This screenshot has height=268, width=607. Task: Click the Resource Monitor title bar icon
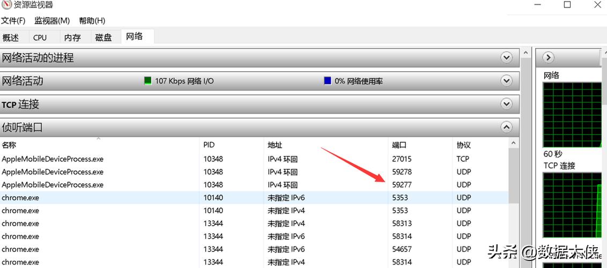tap(6, 5)
